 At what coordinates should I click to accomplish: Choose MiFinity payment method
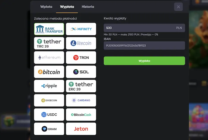(x=81, y=29)
